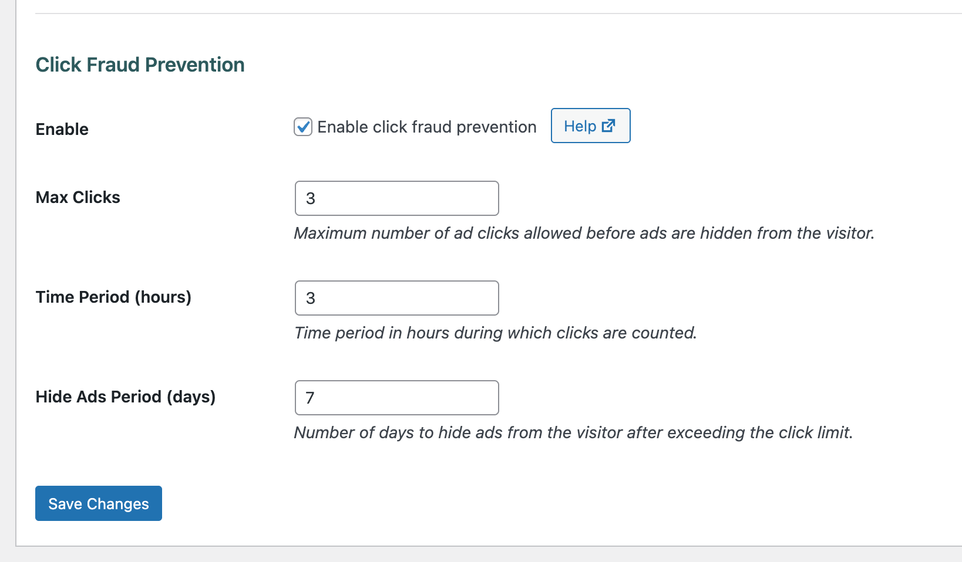The height and width of the screenshot is (562, 962).
Task: Disable the click fraud prevention checkbox
Action: point(302,127)
